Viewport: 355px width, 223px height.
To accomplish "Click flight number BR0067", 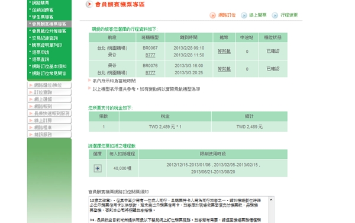I will (150, 48).
